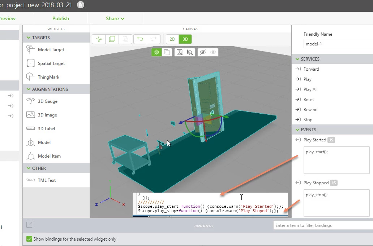The width and height of the screenshot is (373, 246).
Task: Switch canvas to 3D view
Action: point(185,39)
